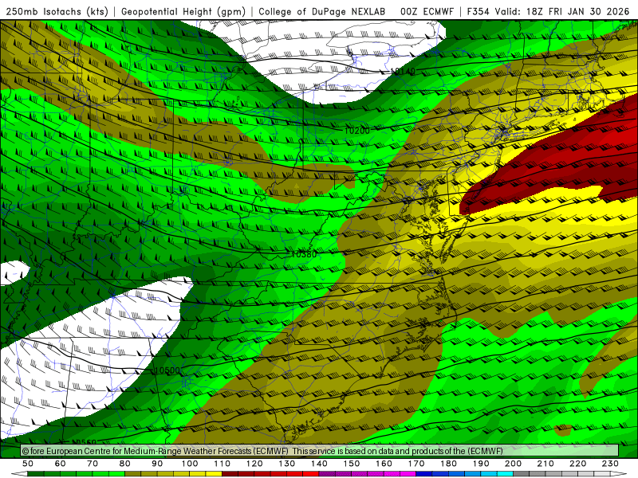Click the 'F354' forecast hour text

tap(478, 12)
